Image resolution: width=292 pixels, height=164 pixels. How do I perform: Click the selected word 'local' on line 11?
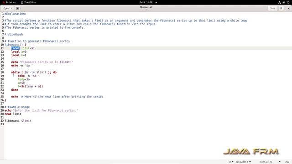point(15,48)
